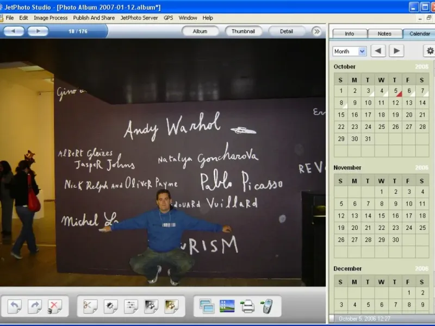This screenshot has height=326, width=435.
Task: Expand the double-chevron toolbar overflow button
Action: tap(316, 32)
